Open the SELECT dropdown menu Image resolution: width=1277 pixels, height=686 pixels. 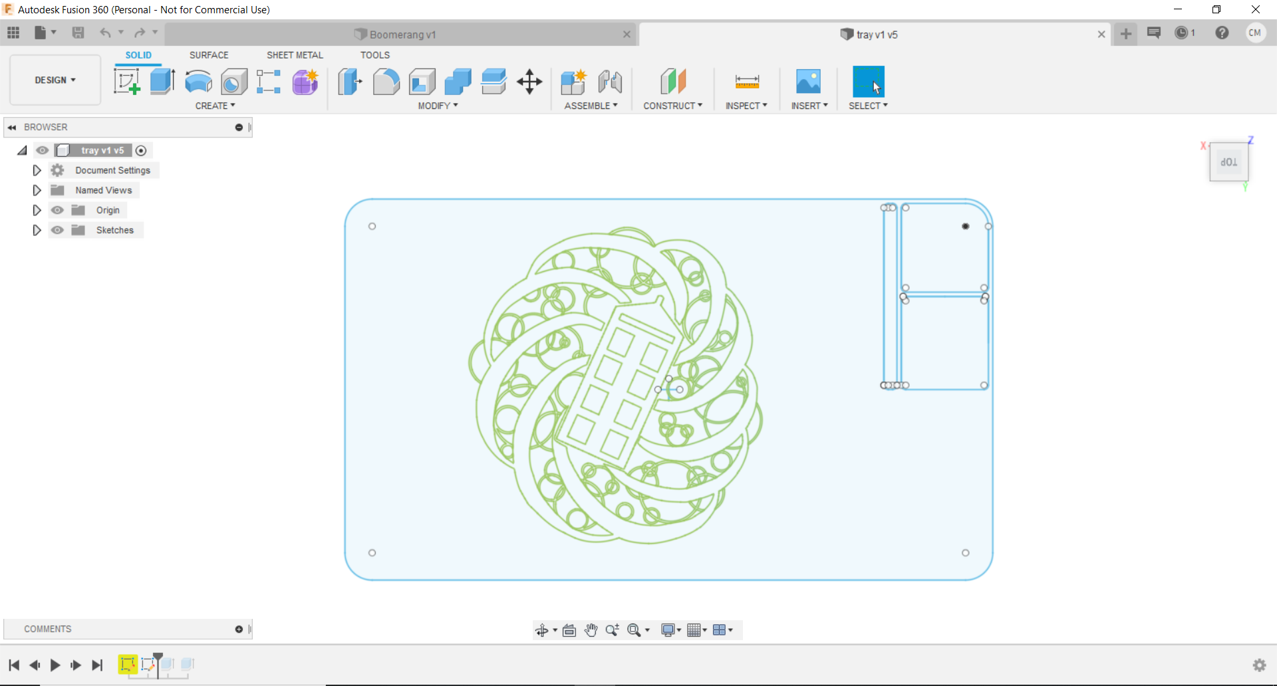click(868, 106)
